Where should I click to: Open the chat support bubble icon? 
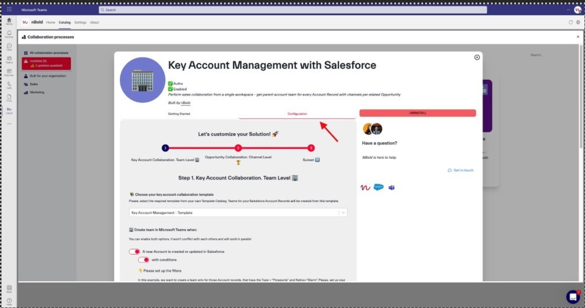tap(573, 296)
